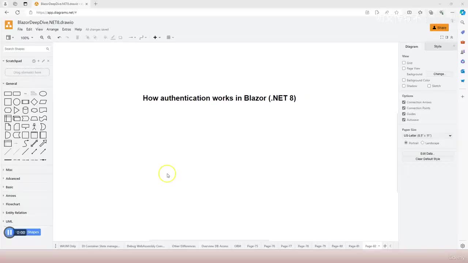Toggle fullscreen mode icon
Screen dimensions: 468x263
[442, 37]
